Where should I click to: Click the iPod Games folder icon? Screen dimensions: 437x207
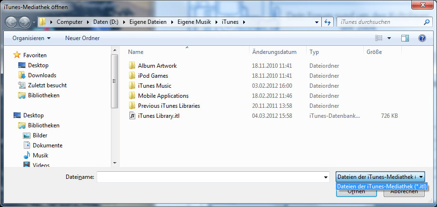pos(132,76)
